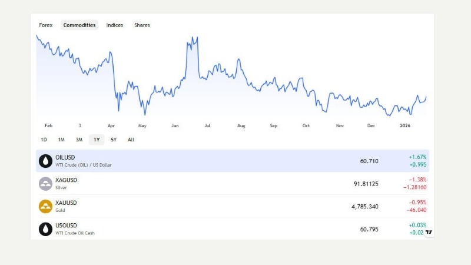Select the Shares tab
This screenshot has height=265, width=471.
point(142,25)
